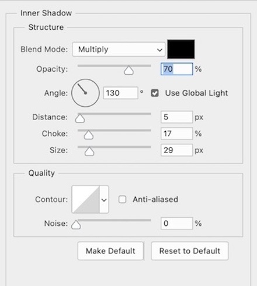Expand the Contour picker arrow
Screen dimensions: 257x286
pyautogui.click(x=104, y=200)
